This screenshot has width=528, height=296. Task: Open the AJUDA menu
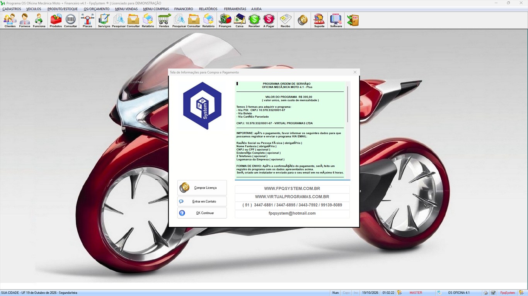pos(256,9)
